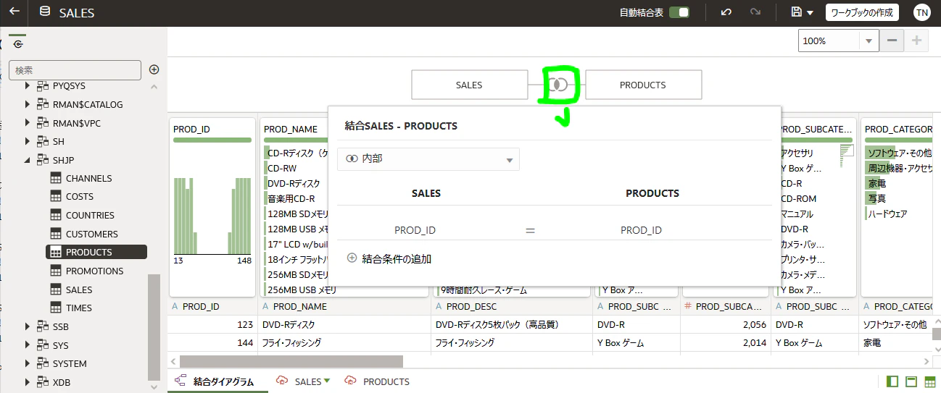Open the SALES tab dropdown arrow
The width and height of the screenshot is (941, 393).
coord(327,381)
